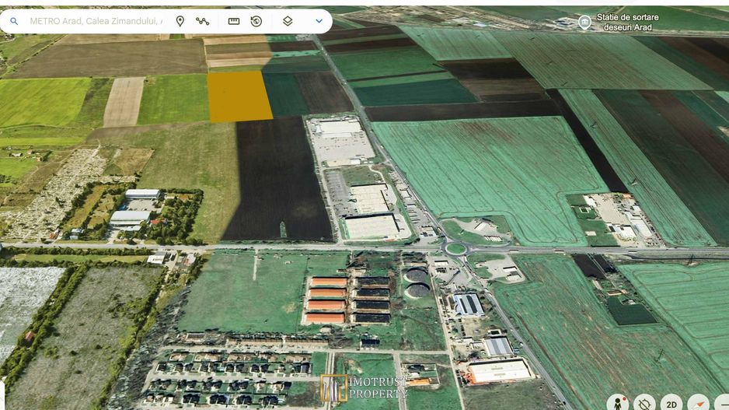Expand the toolbar dropdown chevron
Screen dimensions: 729x410
click(x=319, y=22)
